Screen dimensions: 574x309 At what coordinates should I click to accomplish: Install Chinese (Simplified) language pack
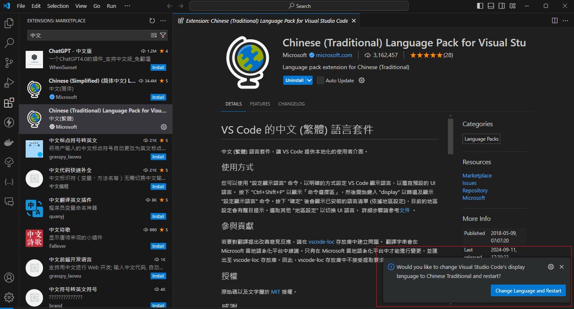tap(158, 97)
